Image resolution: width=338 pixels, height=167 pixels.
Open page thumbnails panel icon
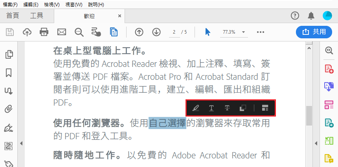9,54
